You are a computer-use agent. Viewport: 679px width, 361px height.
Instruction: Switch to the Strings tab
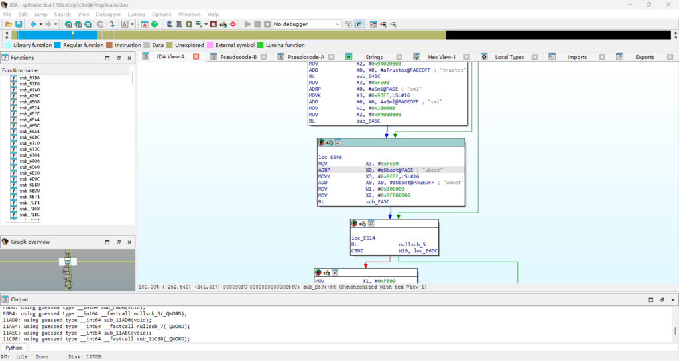(373, 57)
